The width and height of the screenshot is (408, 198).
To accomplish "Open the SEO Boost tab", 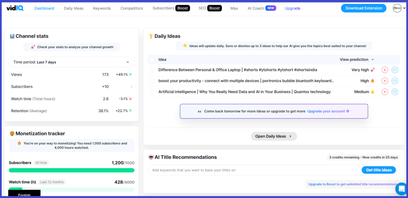I will tap(210, 8).
